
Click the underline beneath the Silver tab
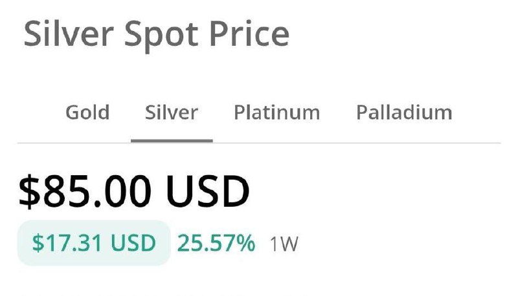172,140
